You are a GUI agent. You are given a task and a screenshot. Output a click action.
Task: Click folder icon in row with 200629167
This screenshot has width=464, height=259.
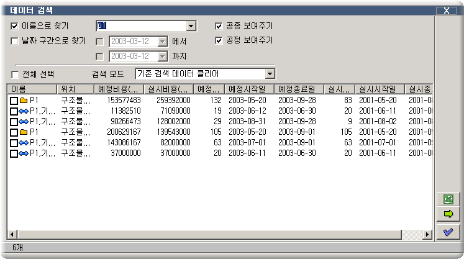tap(24, 132)
